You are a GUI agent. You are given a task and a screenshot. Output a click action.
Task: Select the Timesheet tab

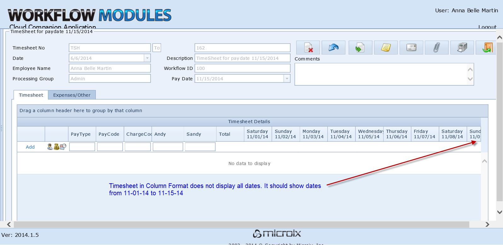(x=31, y=95)
